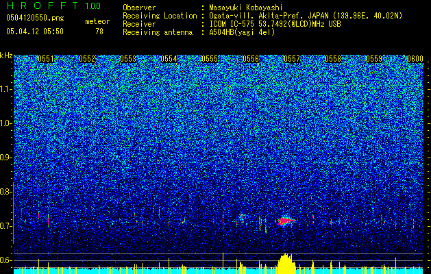Click observer name Masayuki Kobayashi
This screenshot has height=274, width=431.
pos(246,8)
